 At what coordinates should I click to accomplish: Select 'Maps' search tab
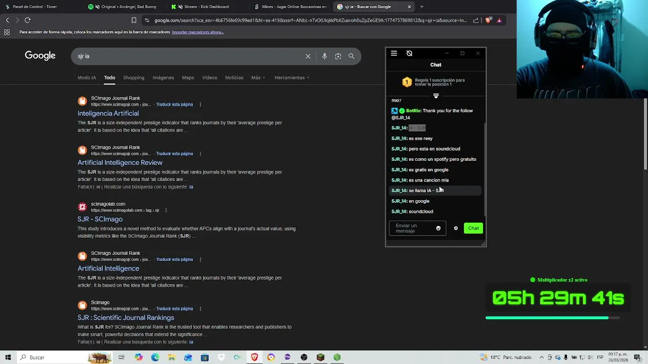coord(188,77)
